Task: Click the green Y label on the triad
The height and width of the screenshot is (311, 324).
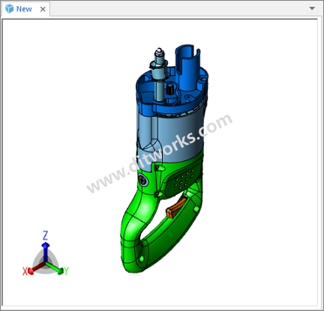Action: pos(66,271)
